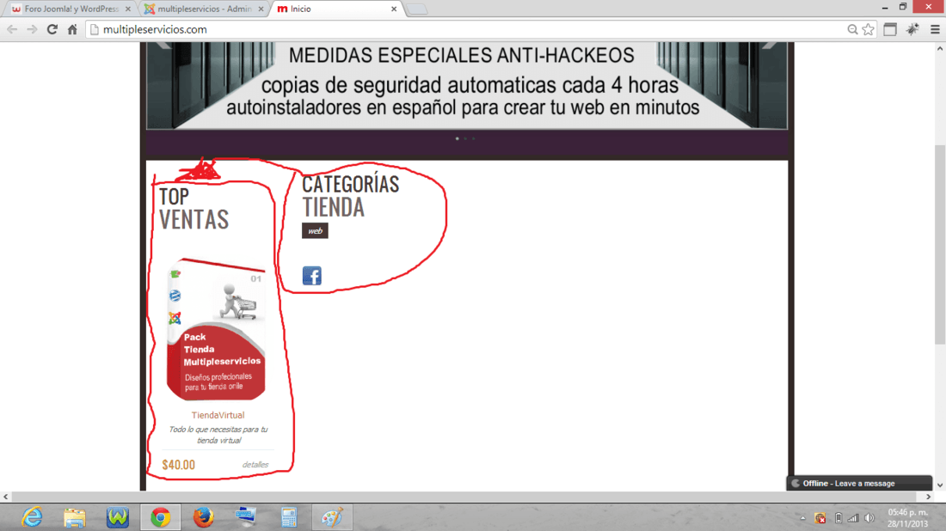Open Paint from the taskbar
The width and height of the screenshot is (946, 531).
332,517
